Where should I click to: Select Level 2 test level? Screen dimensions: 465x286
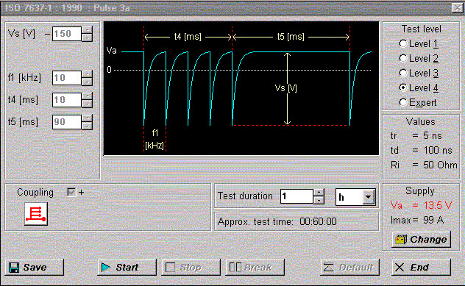click(x=419, y=58)
